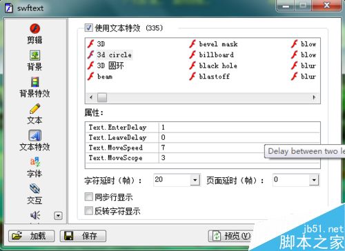This screenshot has height=251, width=345.
Task: Click the flash icon beside billboard
Action: pos(193,54)
